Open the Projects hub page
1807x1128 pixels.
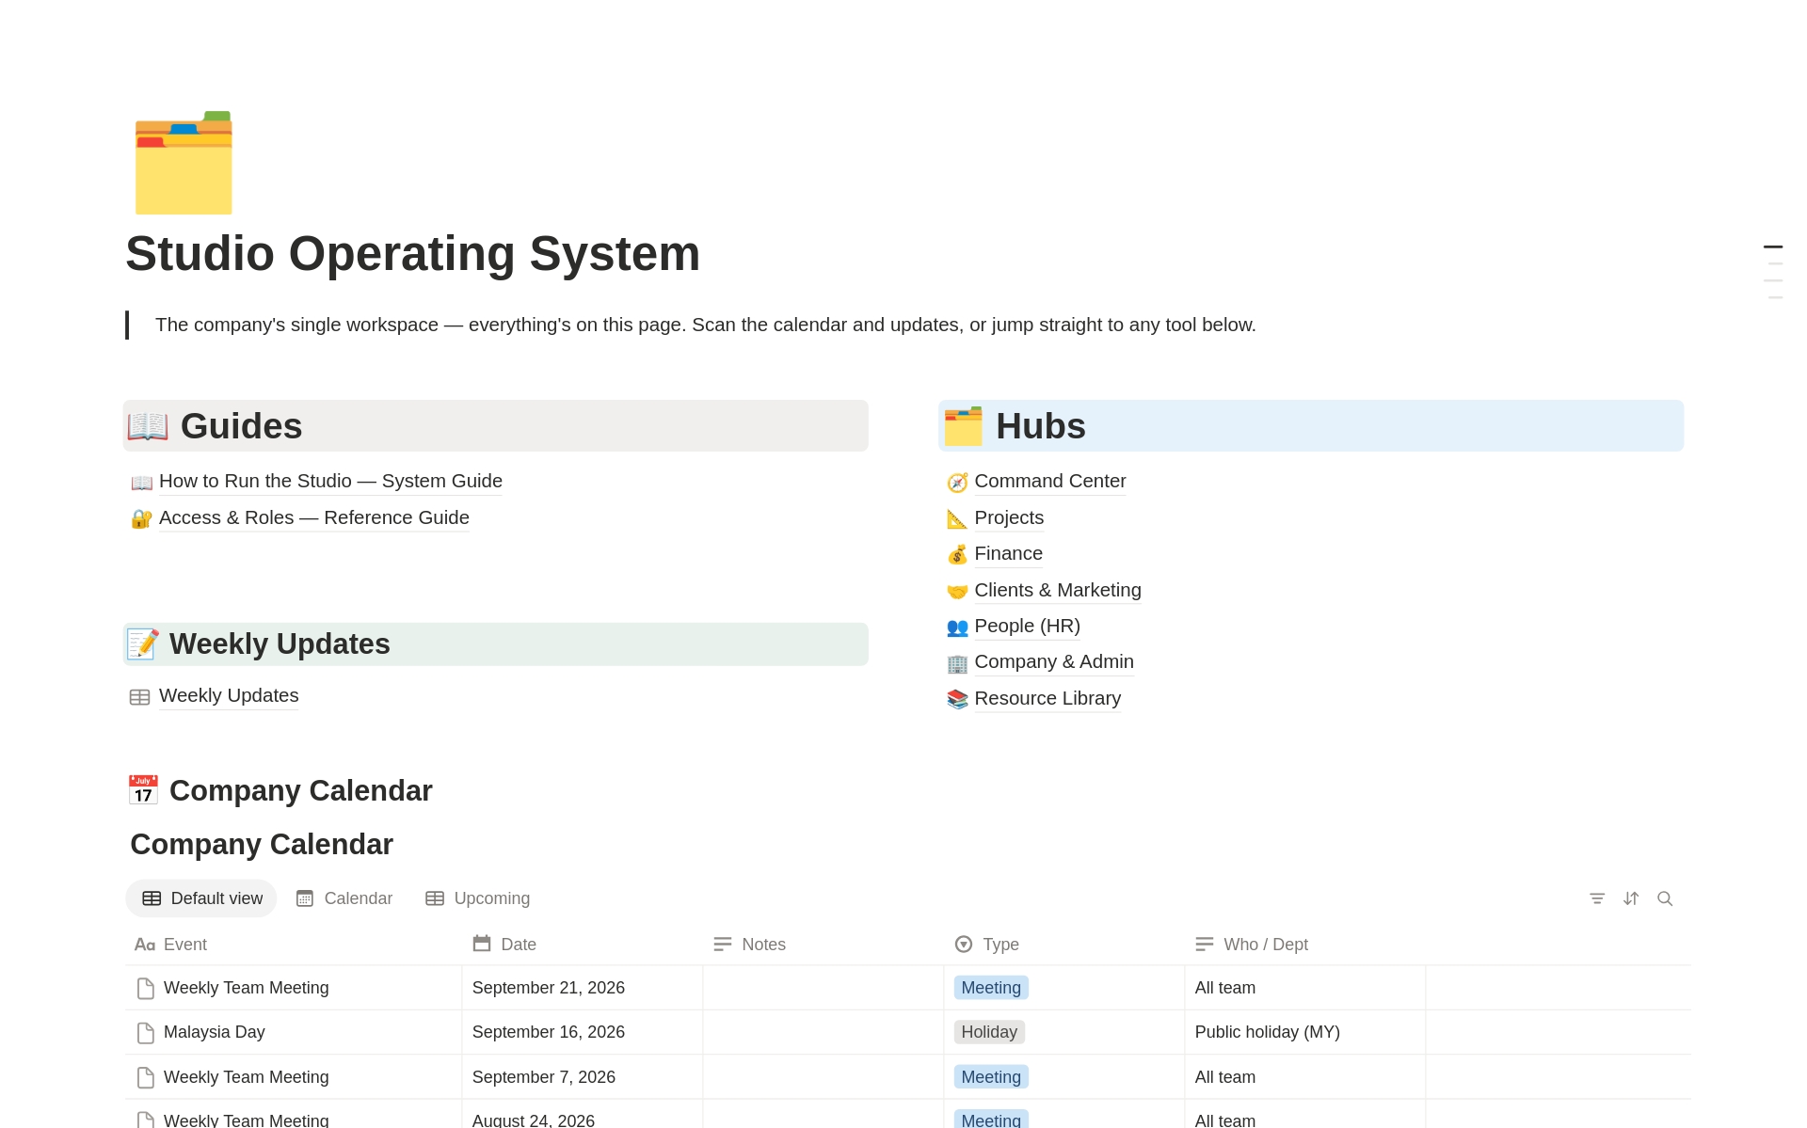coord(1009,517)
